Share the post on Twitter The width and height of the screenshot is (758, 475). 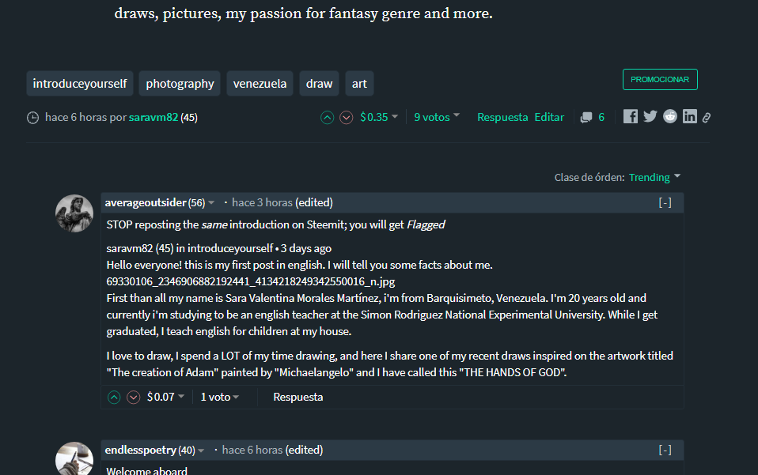[650, 117]
